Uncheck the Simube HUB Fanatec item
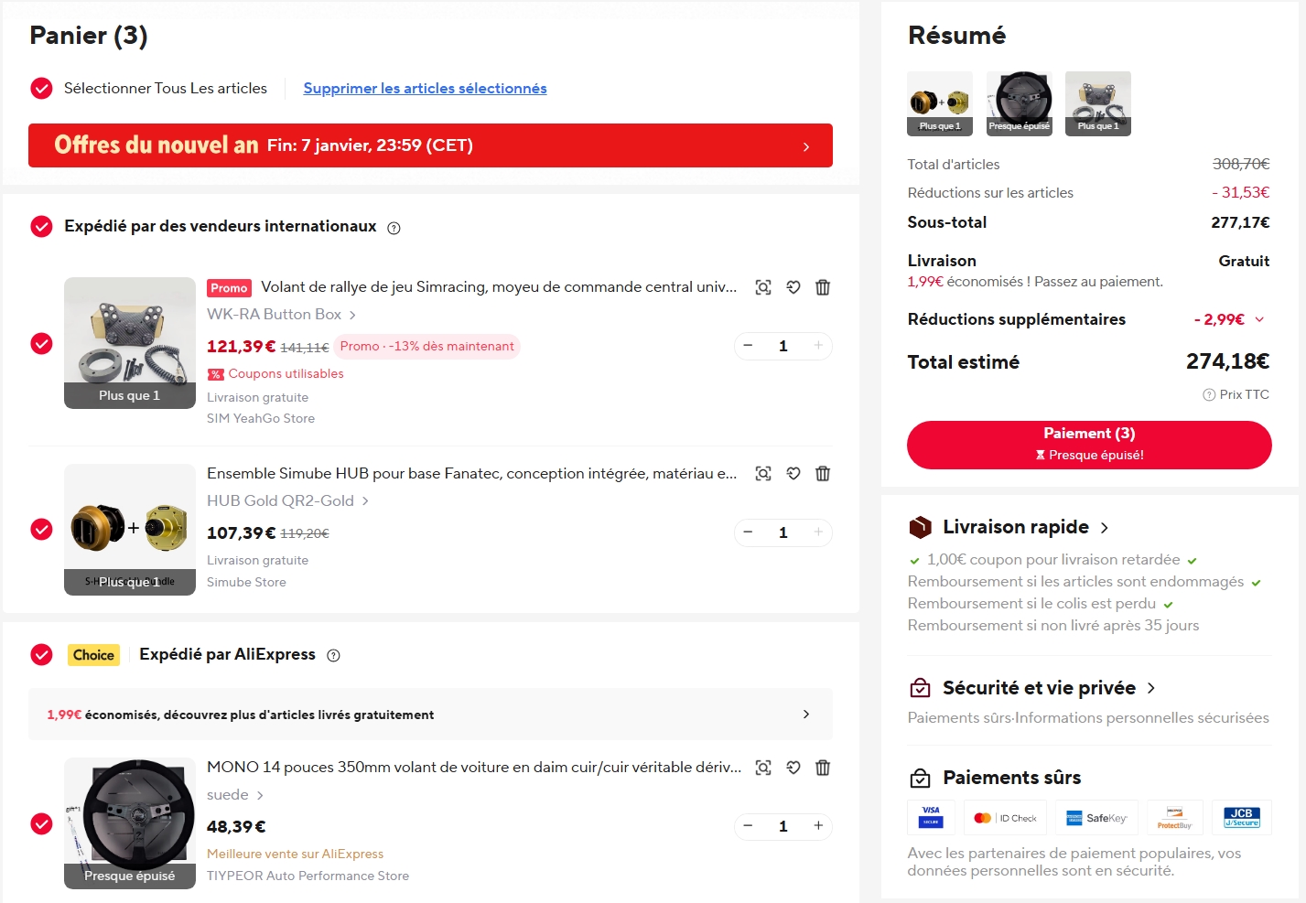This screenshot has width=1306, height=903. (x=42, y=530)
